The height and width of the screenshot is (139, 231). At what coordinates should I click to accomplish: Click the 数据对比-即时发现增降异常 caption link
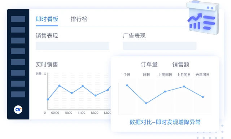tap(165, 122)
